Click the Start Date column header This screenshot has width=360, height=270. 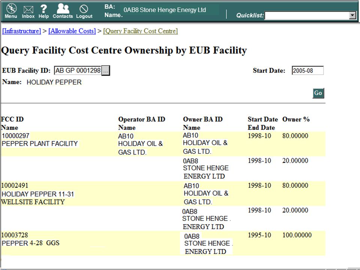(262, 119)
